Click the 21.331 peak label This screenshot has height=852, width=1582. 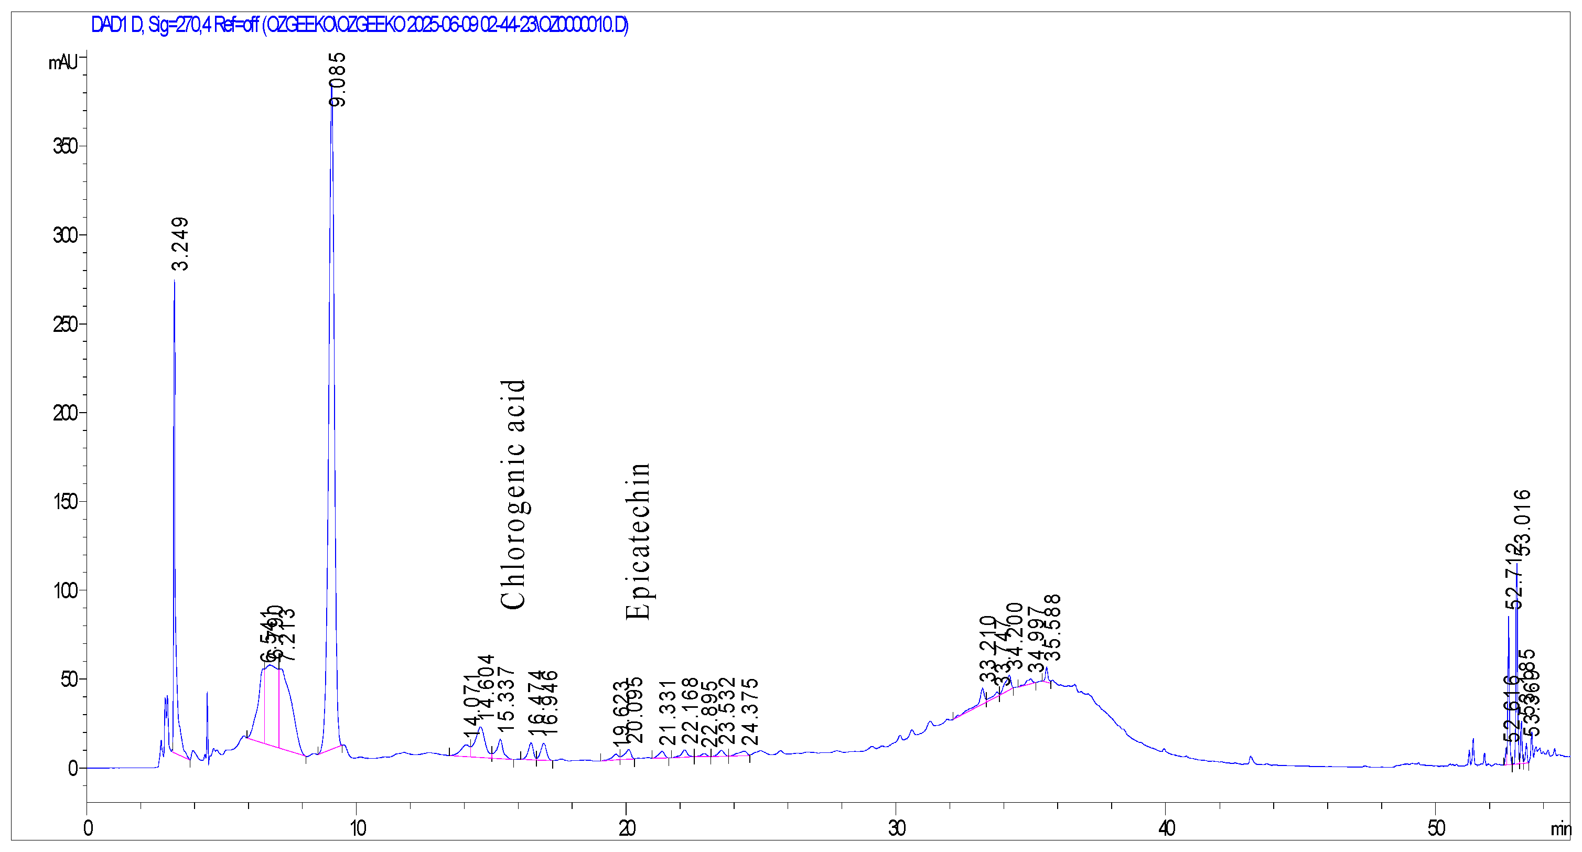[x=667, y=713]
